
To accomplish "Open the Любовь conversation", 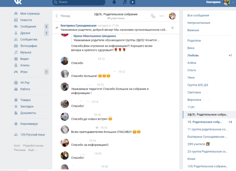I will point(209,56).
